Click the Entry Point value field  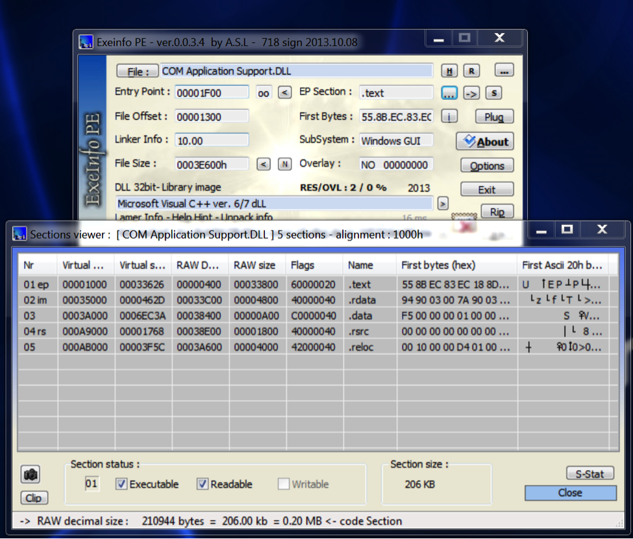pos(212,93)
